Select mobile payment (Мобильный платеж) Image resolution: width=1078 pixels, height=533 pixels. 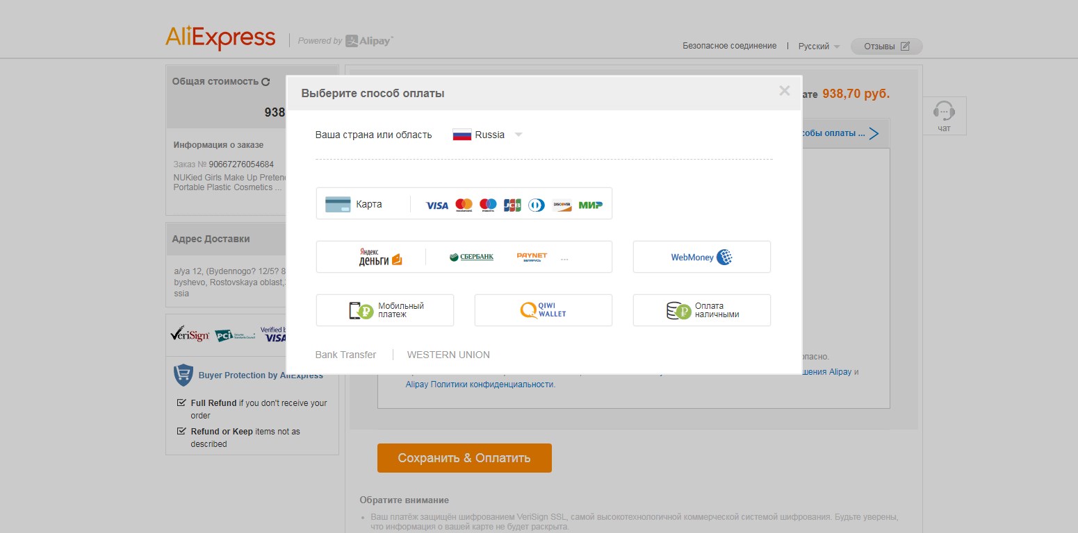point(384,310)
